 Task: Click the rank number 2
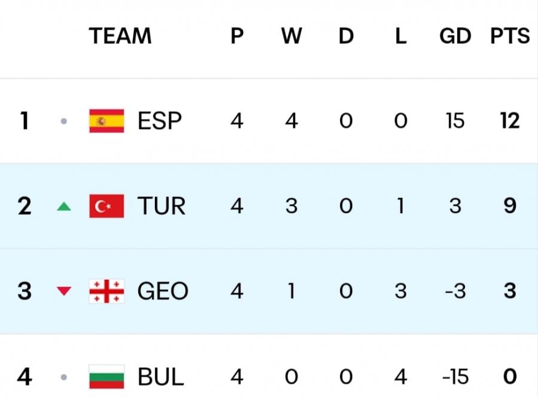tap(25, 206)
